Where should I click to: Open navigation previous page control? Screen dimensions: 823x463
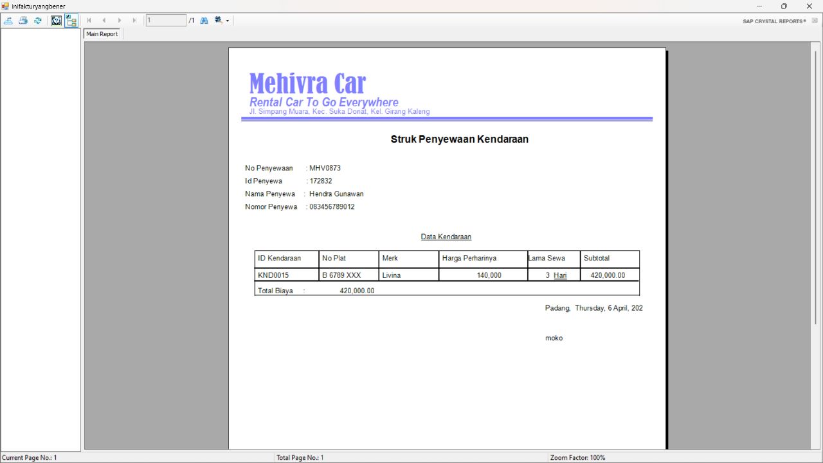[x=104, y=20]
